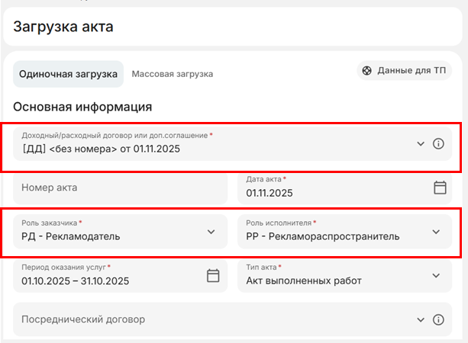Screen dimensions: 468x343
Task: Click the lifebuoy icon beside Данные для ТП
Action: click(x=368, y=71)
